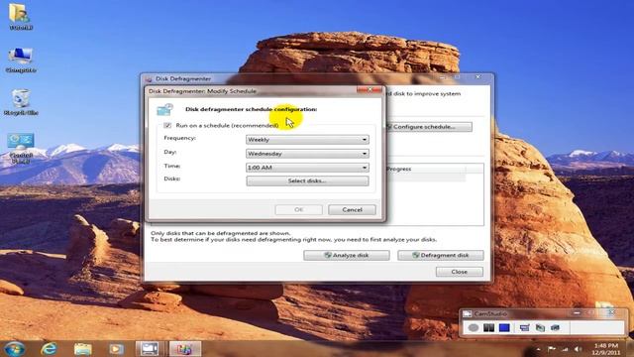Click the CamStudio Pause button

click(x=488, y=327)
